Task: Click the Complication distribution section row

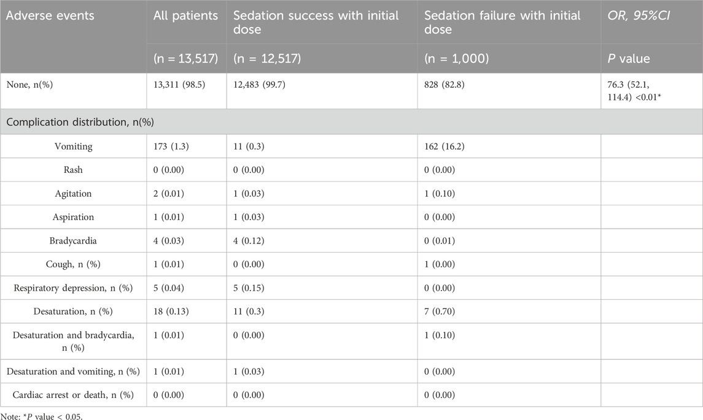Action: click(x=351, y=122)
